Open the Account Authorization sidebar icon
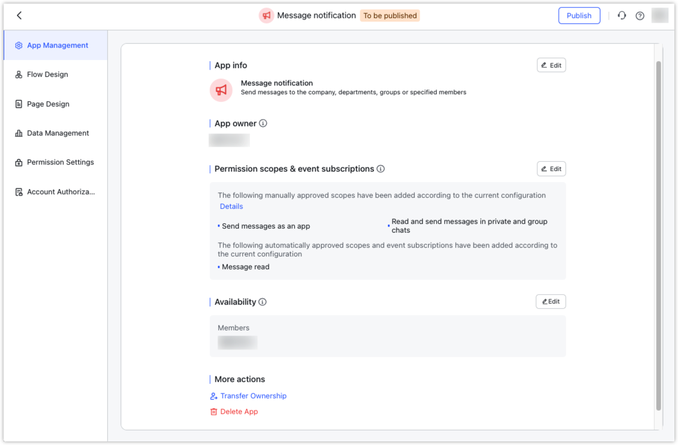 (x=18, y=191)
